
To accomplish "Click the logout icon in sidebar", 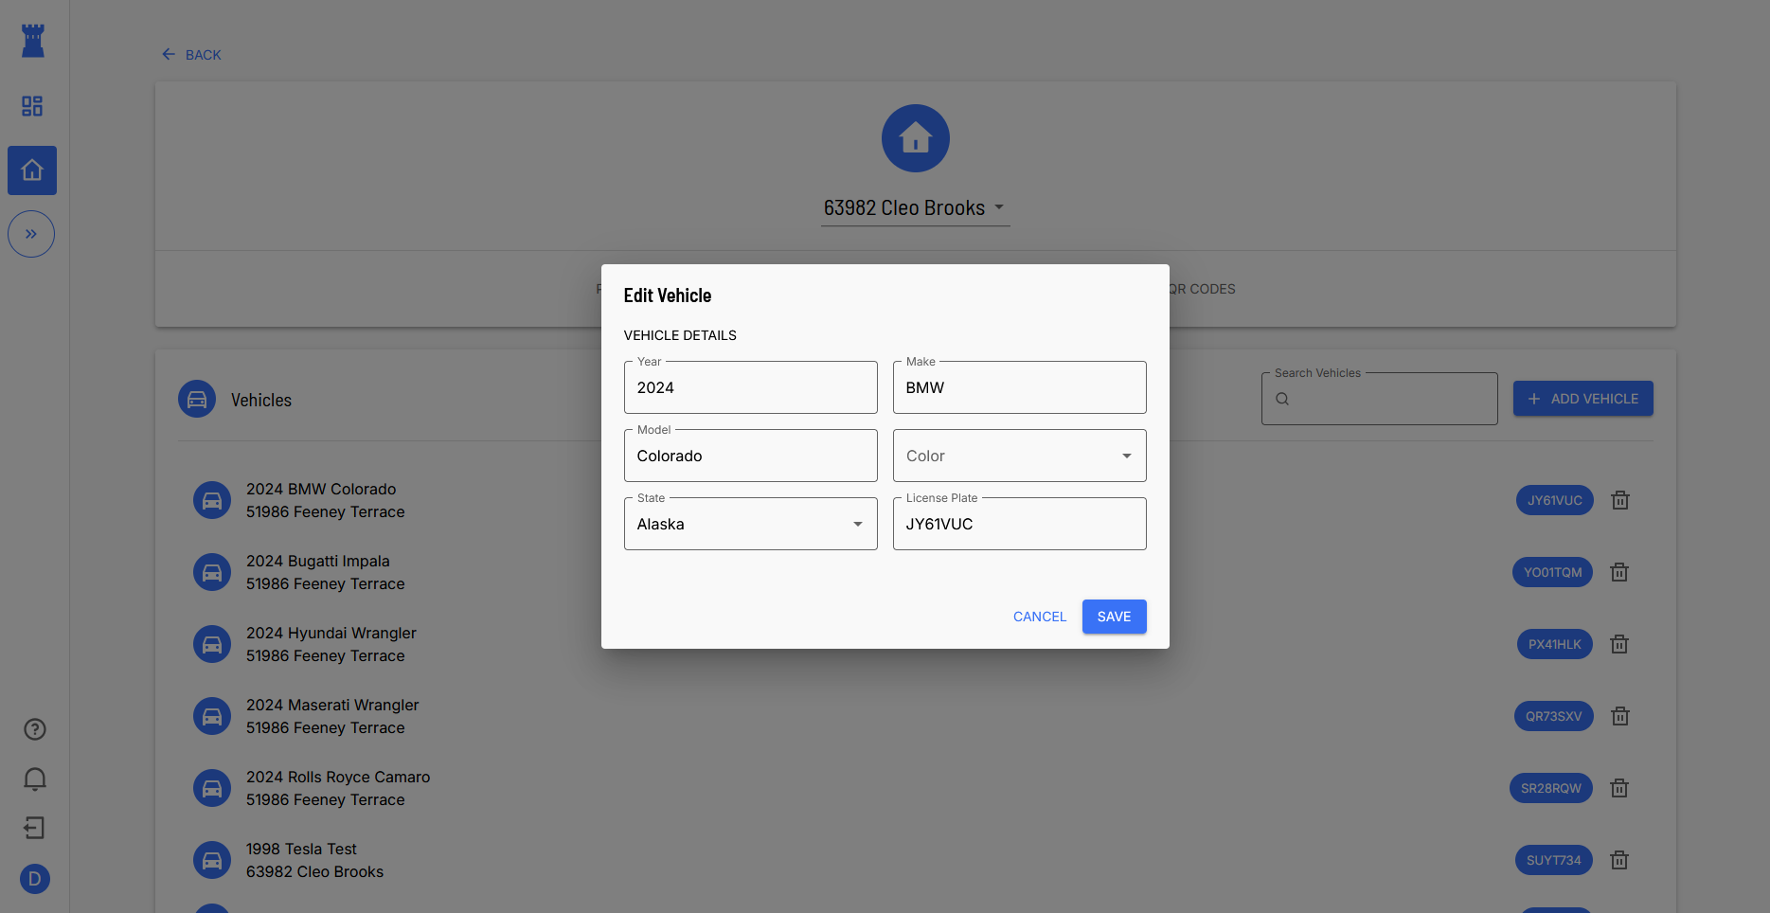I will point(34,828).
